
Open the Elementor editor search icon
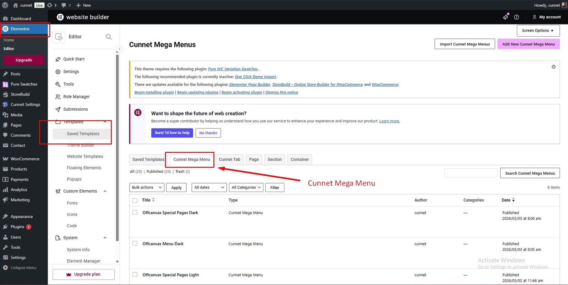[x=109, y=37]
